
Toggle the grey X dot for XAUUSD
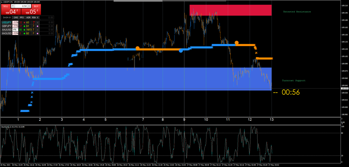click(x=38, y=30)
